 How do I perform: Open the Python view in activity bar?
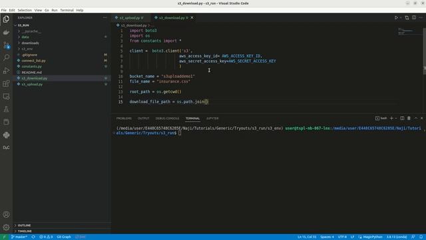tap(6, 135)
